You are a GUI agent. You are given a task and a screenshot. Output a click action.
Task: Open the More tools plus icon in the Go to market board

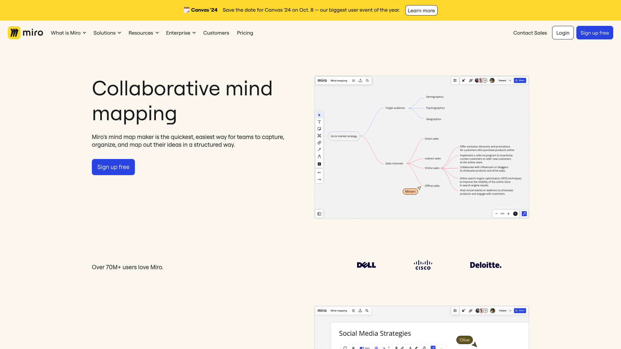tap(319, 164)
